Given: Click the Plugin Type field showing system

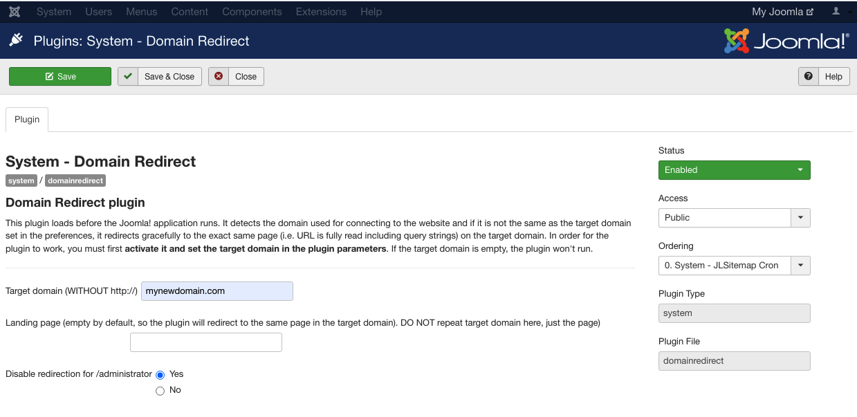Looking at the screenshot, I should (x=735, y=313).
